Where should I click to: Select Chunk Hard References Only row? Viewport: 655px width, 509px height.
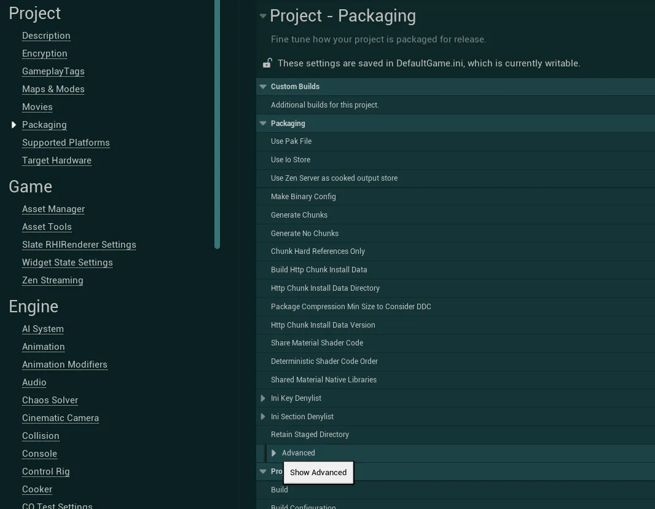[x=455, y=251]
